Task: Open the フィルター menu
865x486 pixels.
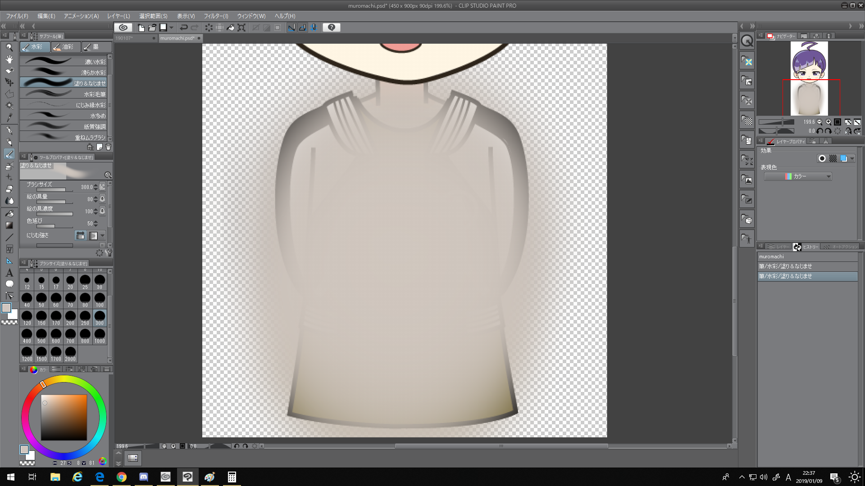Action: coord(216,16)
